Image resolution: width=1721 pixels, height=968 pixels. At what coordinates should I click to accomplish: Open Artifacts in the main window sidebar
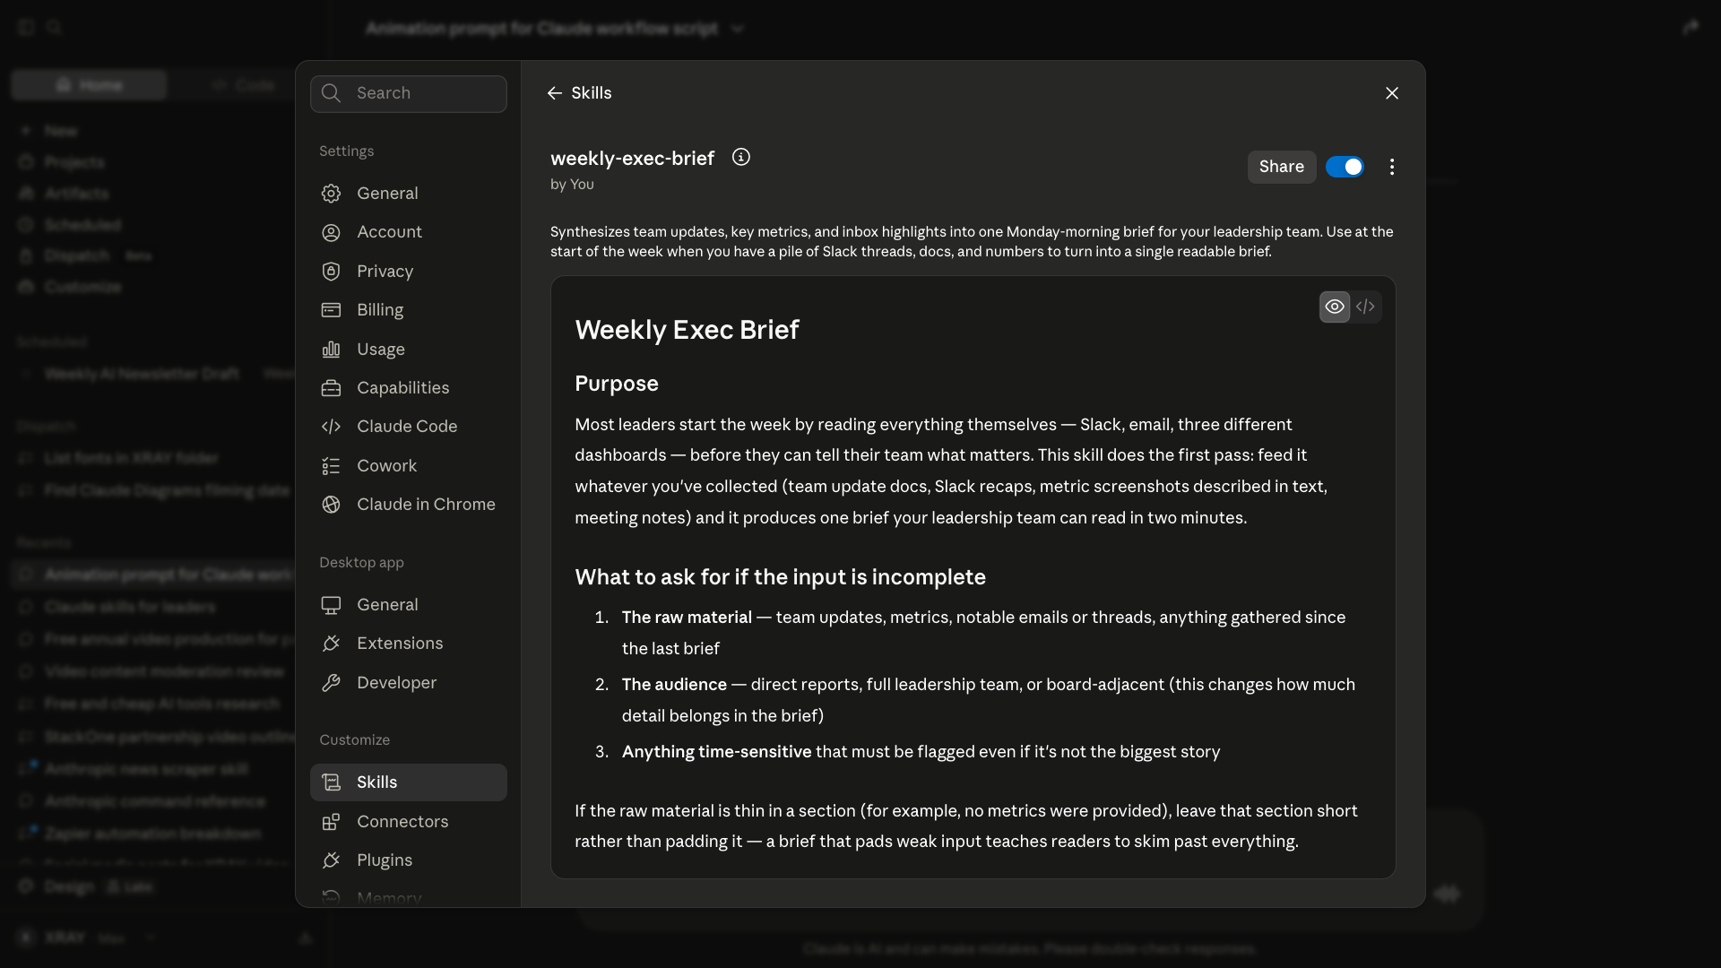point(65,194)
